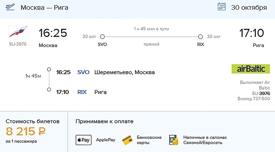
Task: Click the blue RIX airport code link
Action: click(82, 92)
